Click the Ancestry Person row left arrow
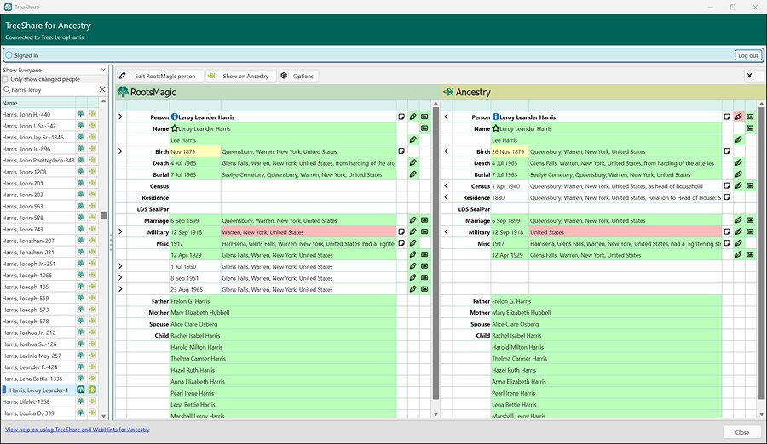The image size is (767, 444). point(446,117)
